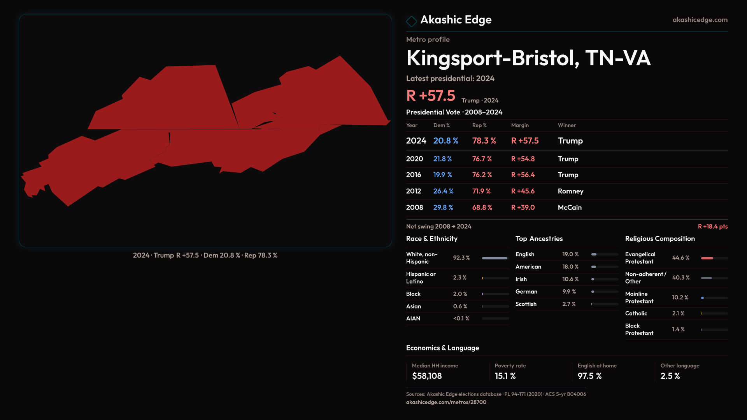This screenshot has width=747, height=420.
Task: Click the Kingsport-Bristol, TN-VA title
Action: [528, 58]
